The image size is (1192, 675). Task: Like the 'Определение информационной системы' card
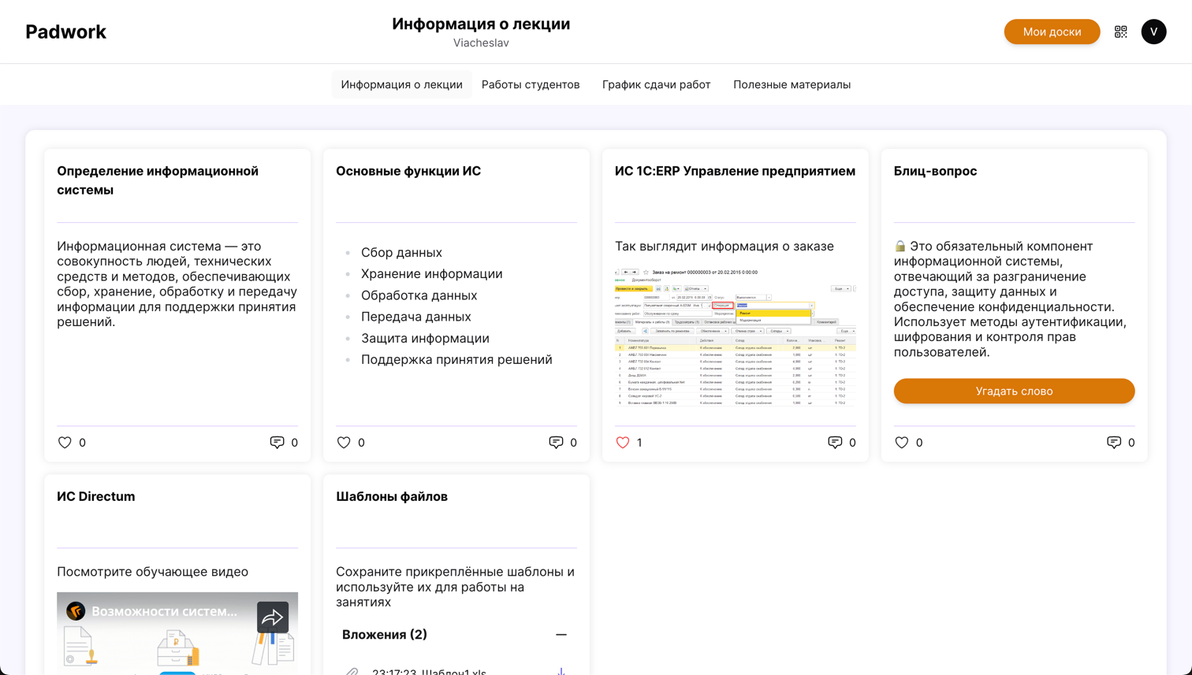[65, 443]
